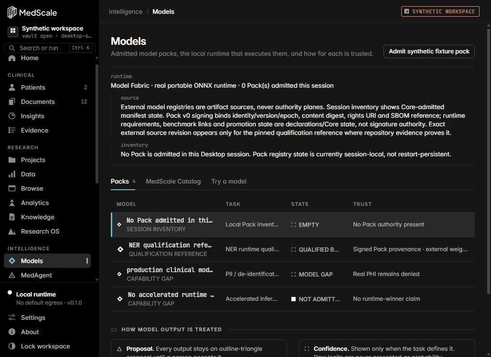
Task: Select the NER qualification reference row
Action: 293,249
